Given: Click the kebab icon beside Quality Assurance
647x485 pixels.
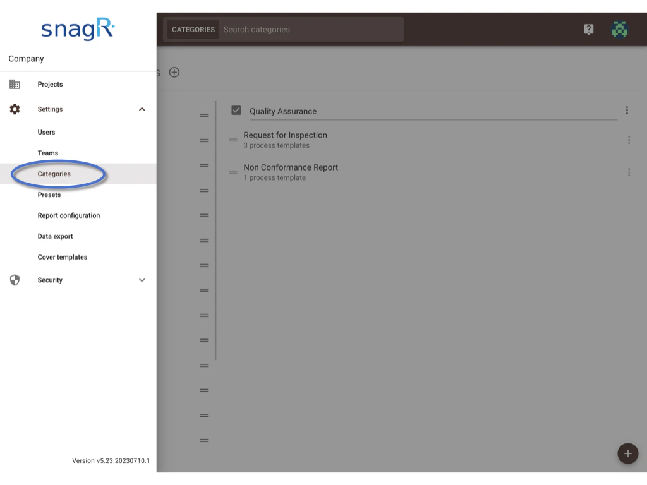Looking at the screenshot, I should 627,110.
